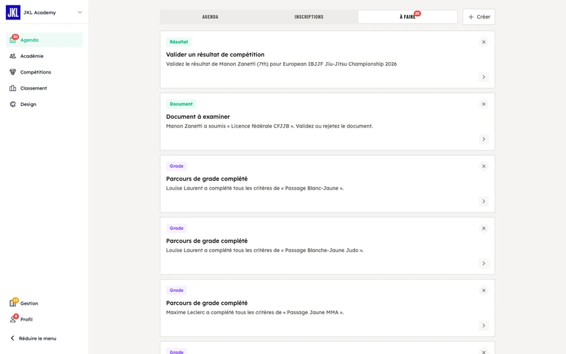Image resolution: width=566 pixels, height=354 pixels.
Task: Click the Classement podium icon
Action: pos(13,88)
